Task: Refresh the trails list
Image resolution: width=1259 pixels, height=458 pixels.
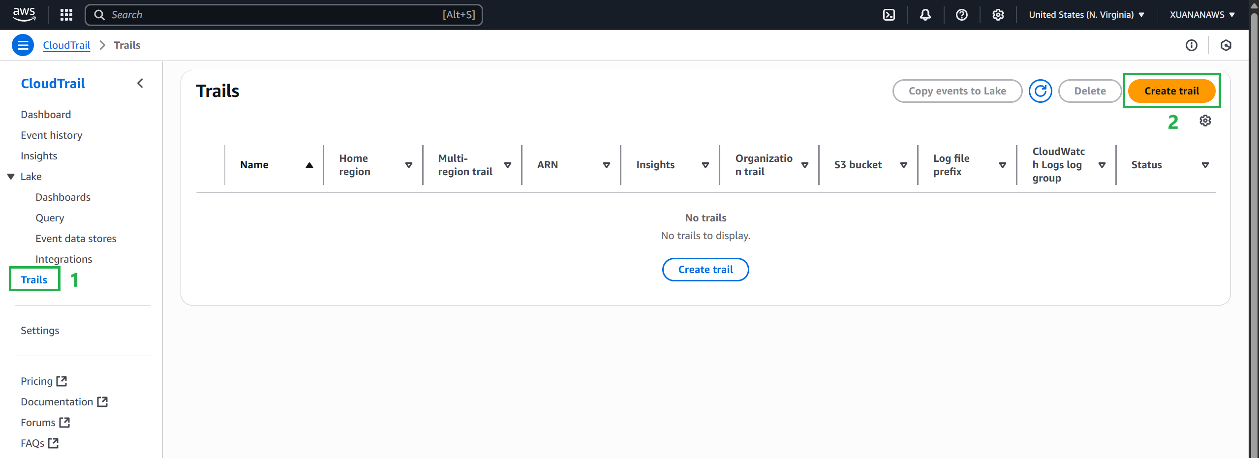Action: tap(1040, 91)
